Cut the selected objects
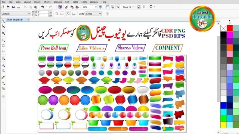The width and height of the screenshot is (239, 134). pos(25,7)
